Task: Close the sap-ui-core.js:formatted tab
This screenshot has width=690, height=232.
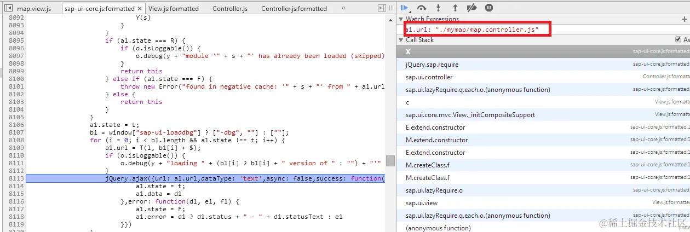Action: pyautogui.click(x=140, y=8)
